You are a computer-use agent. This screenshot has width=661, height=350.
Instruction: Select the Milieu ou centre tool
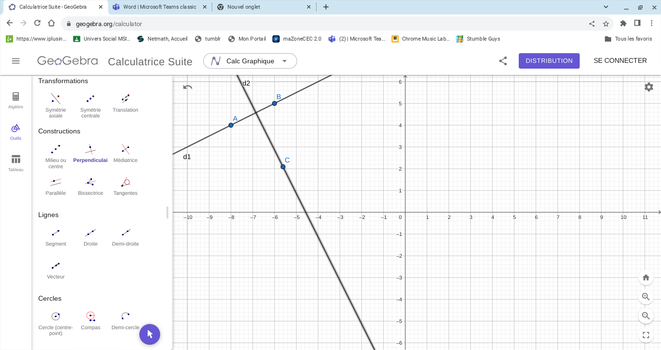pos(56,156)
